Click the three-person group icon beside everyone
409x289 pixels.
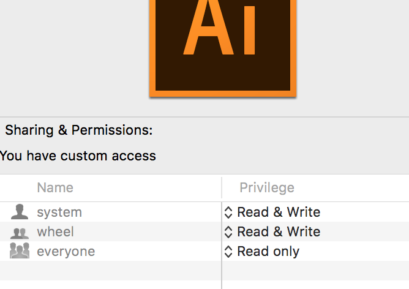pyautogui.click(x=20, y=251)
